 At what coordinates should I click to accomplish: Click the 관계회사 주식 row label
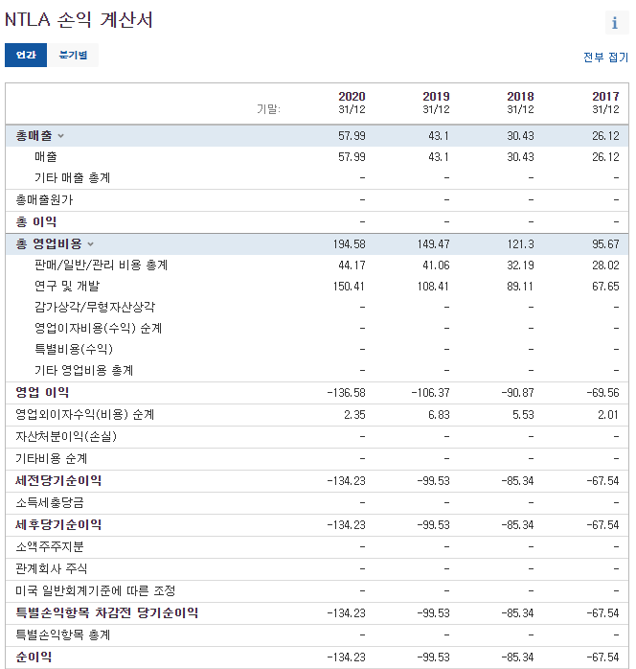pyautogui.click(x=52, y=568)
